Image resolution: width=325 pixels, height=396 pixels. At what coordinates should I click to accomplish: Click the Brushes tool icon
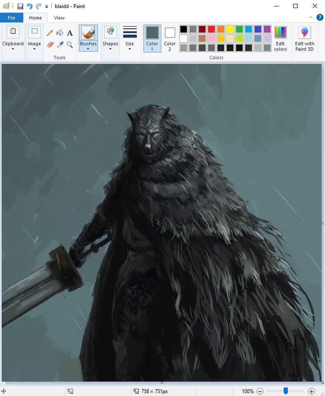[x=88, y=33]
